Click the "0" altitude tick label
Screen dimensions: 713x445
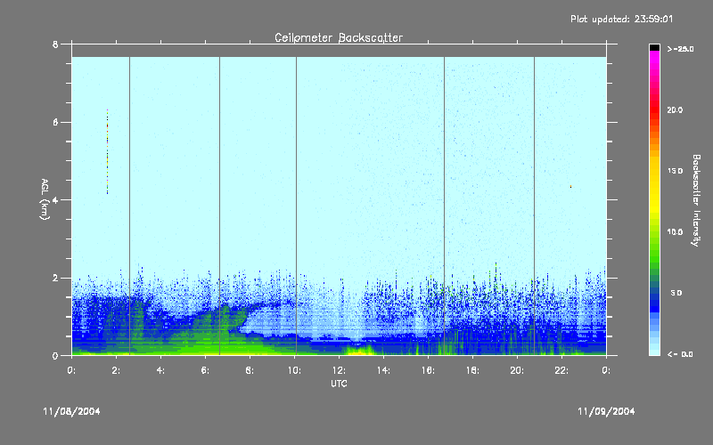(x=55, y=355)
